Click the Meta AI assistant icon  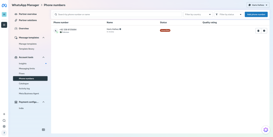coord(266,130)
